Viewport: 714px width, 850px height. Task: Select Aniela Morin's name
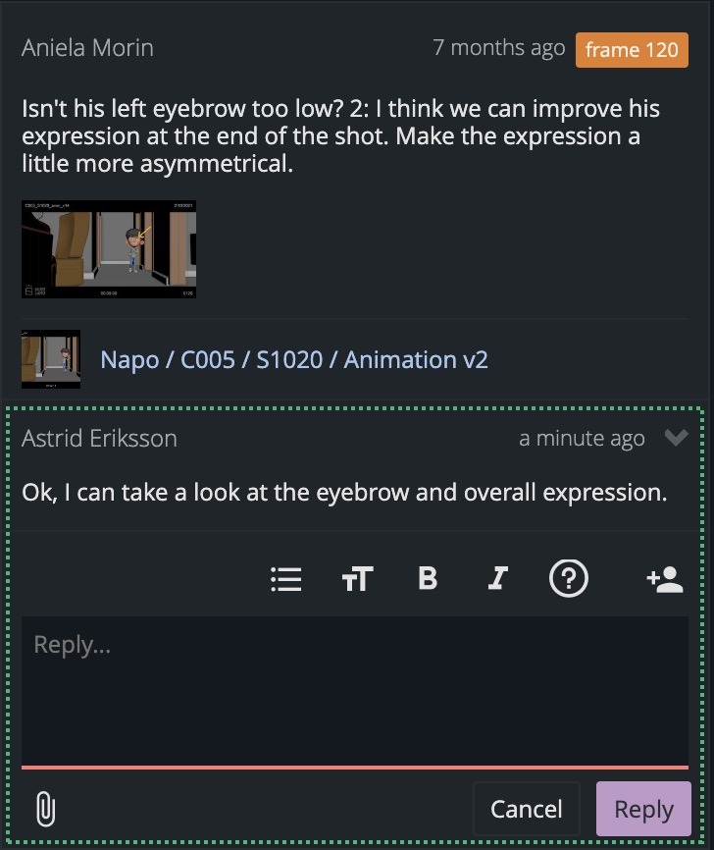click(x=87, y=48)
